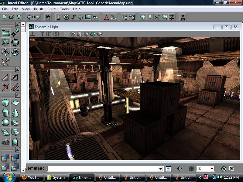Viewport: 243px width, 182px height.
Task: Open the Sound Browser speaker icon
Action: [80, 17]
